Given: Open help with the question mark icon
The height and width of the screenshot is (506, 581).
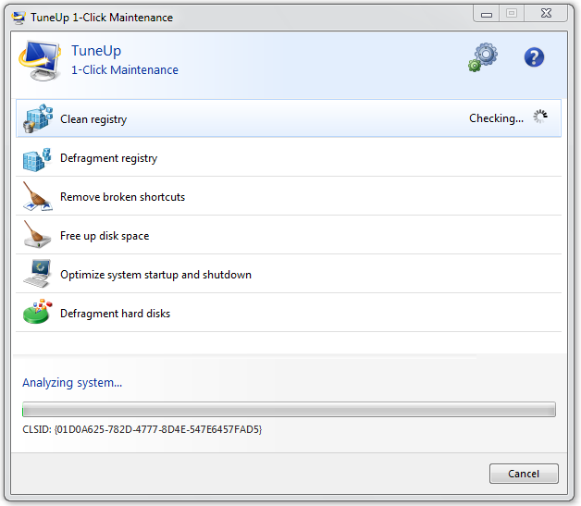Looking at the screenshot, I should click(x=534, y=57).
